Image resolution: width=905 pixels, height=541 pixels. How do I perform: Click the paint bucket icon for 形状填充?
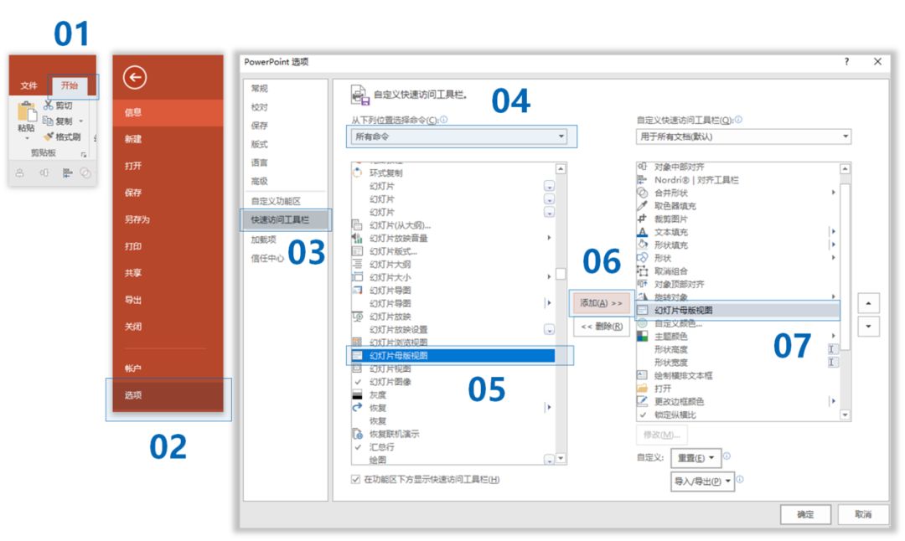[643, 245]
